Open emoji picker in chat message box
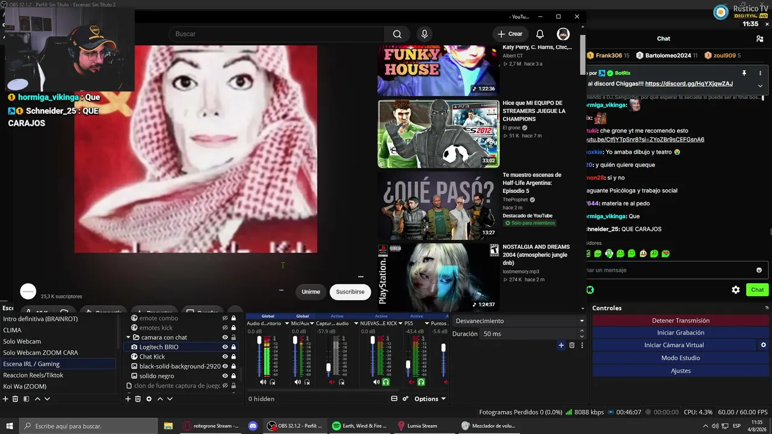 (759, 270)
